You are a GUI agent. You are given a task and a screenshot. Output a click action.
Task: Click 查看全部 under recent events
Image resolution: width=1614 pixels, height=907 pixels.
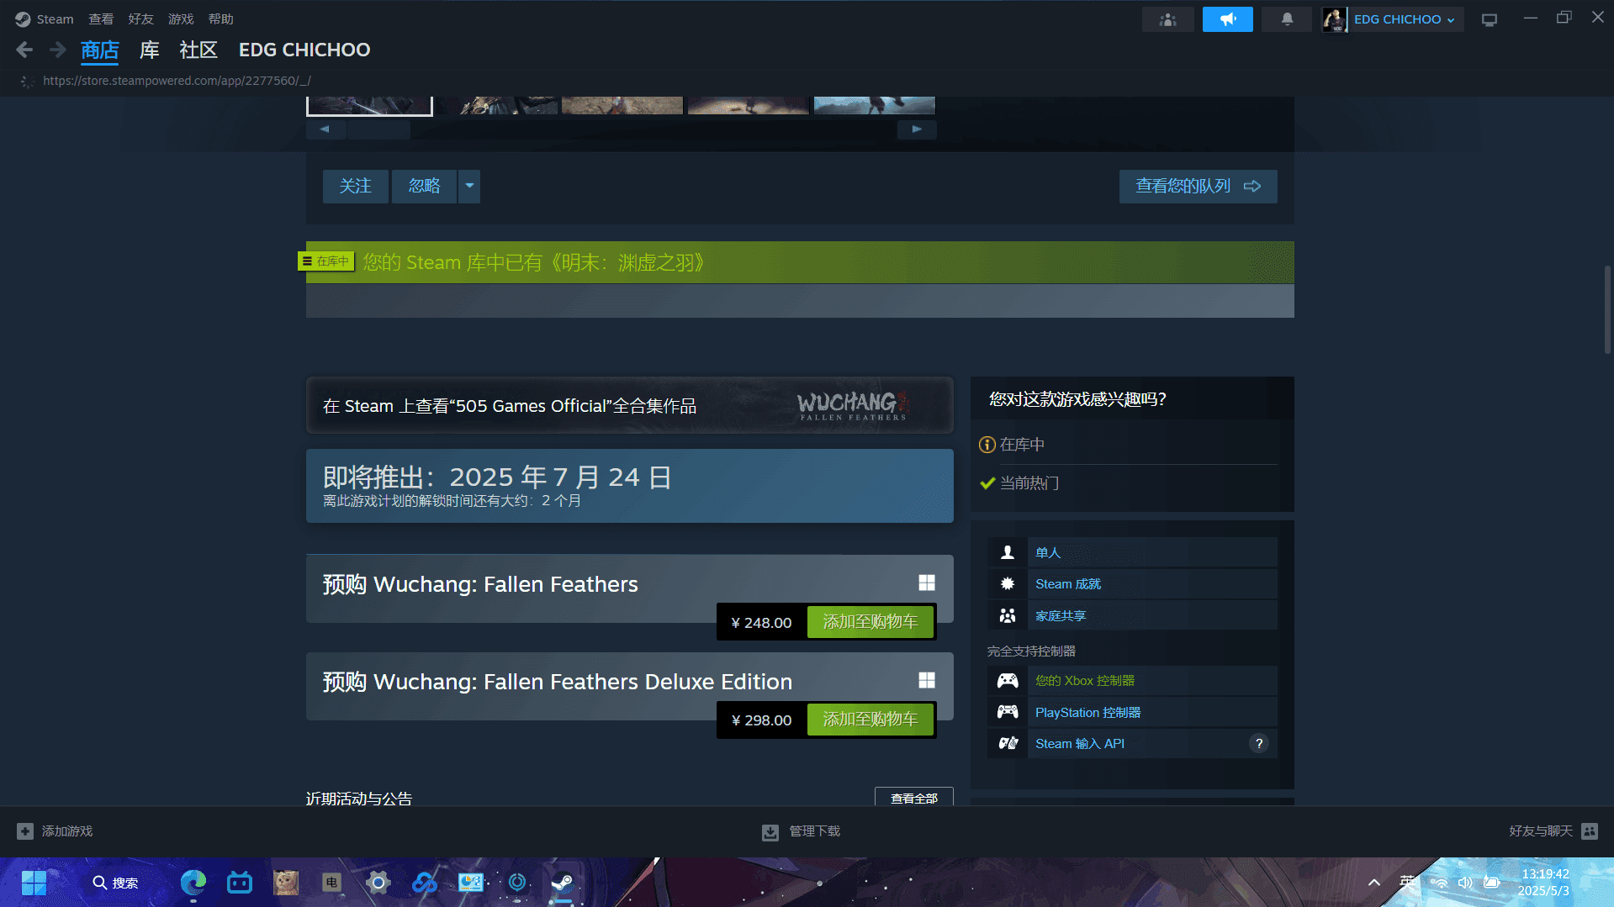click(913, 797)
